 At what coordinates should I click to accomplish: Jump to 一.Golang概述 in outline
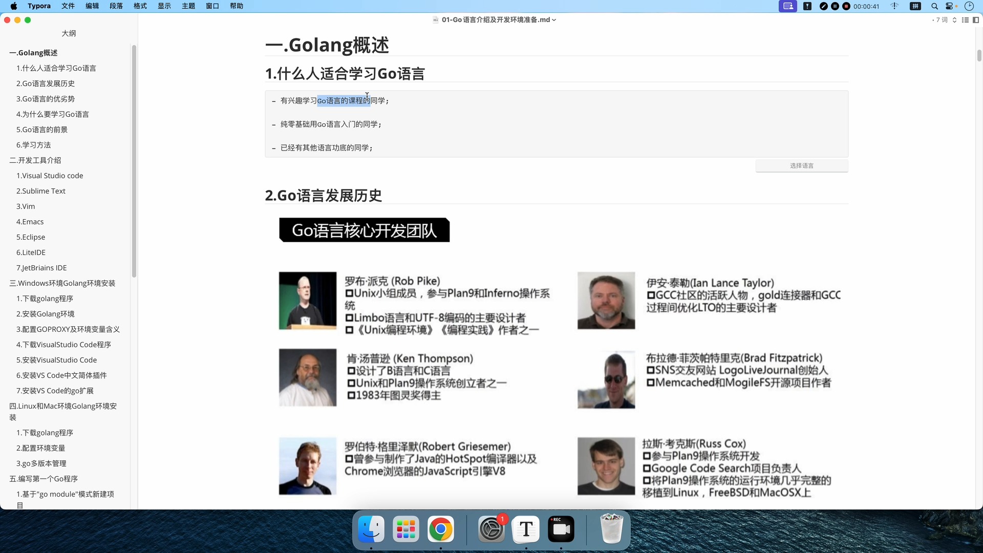[x=33, y=53]
